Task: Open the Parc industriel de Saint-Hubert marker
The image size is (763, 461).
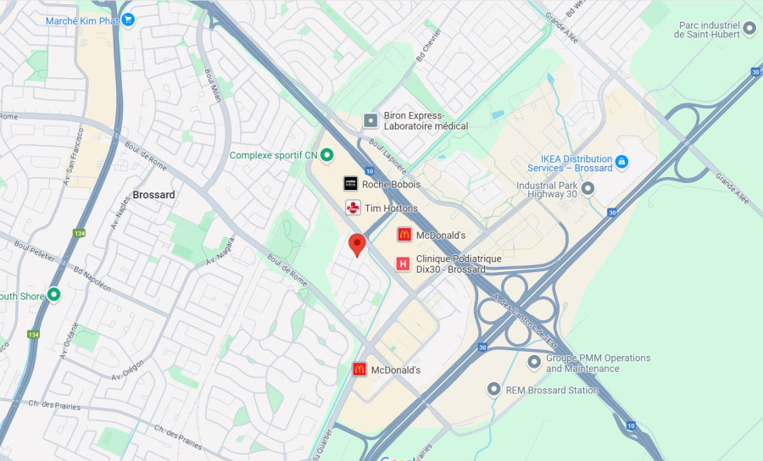Action: point(749,28)
